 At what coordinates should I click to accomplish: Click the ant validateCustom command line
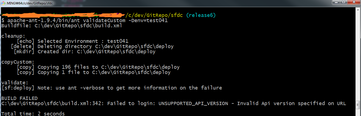pos(87,20)
